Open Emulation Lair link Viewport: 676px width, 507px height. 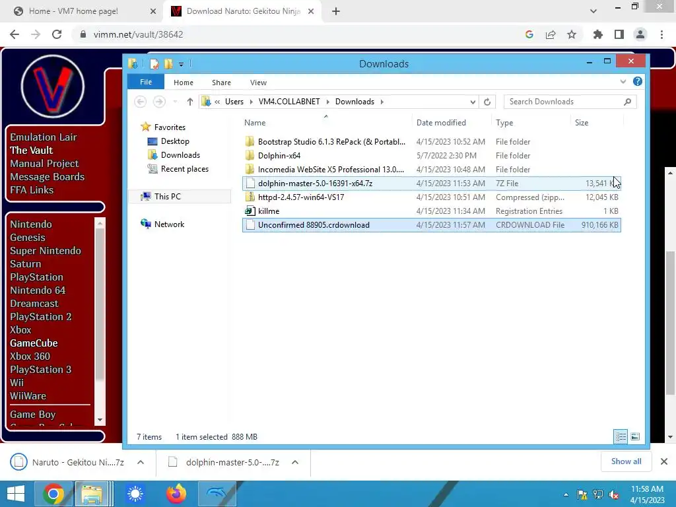tap(44, 137)
